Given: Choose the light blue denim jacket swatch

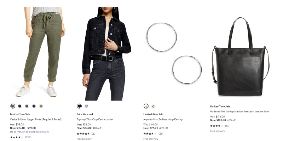Looking at the screenshot, I should pos(86,106).
